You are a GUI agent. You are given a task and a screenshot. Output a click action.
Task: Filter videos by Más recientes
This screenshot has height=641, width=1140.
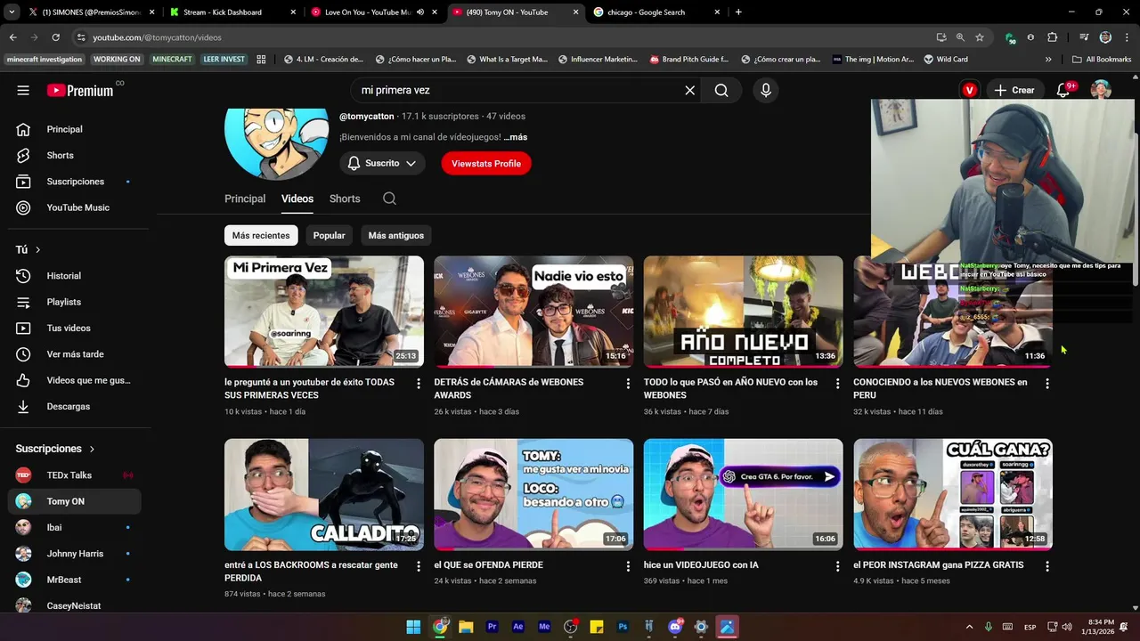pos(261,236)
